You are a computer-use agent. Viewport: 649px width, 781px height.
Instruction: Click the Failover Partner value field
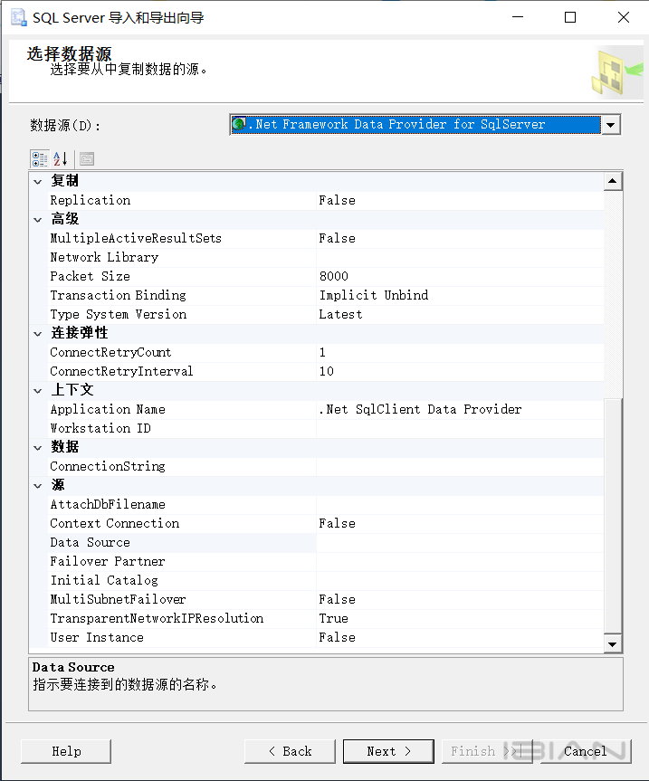[460, 562]
